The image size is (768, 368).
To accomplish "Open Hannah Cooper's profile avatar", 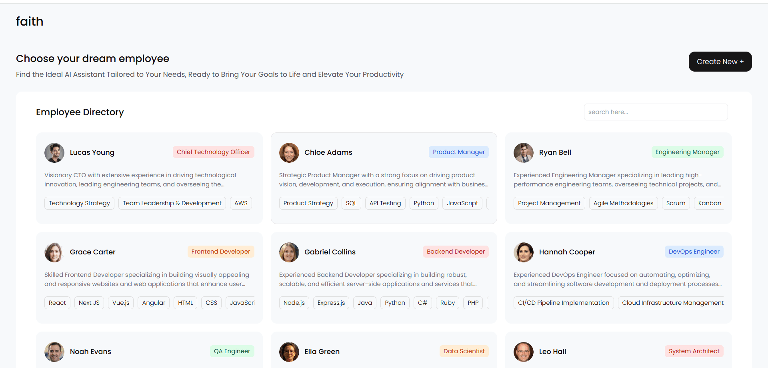I will (524, 252).
